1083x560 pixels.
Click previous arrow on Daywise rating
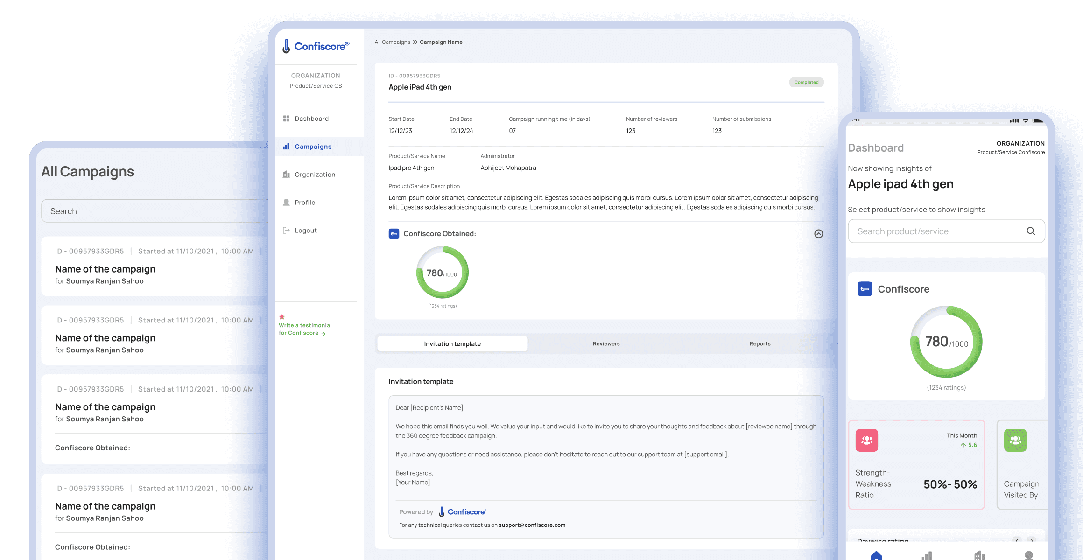point(1017,540)
